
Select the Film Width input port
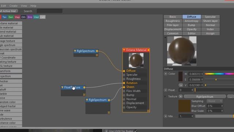pos(124,91)
